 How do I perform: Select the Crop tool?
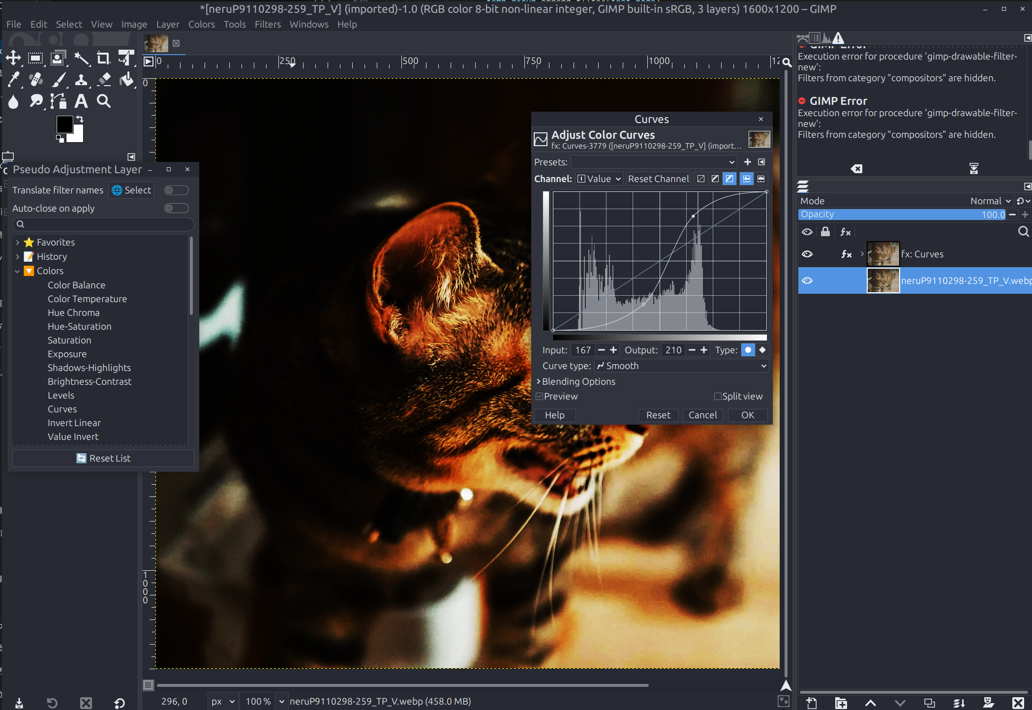pyautogui.click(x=103, y=58)
